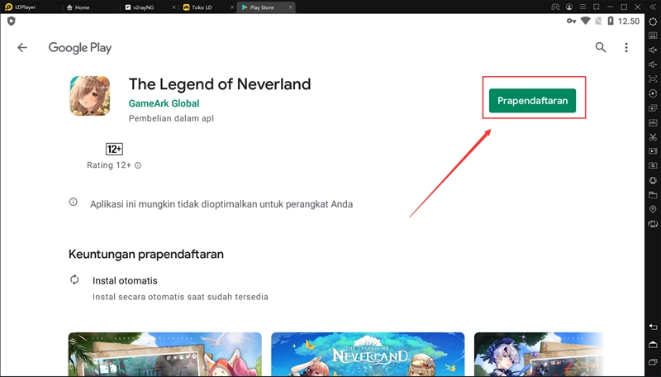Open the account icon in title bar

coord(569,7)
